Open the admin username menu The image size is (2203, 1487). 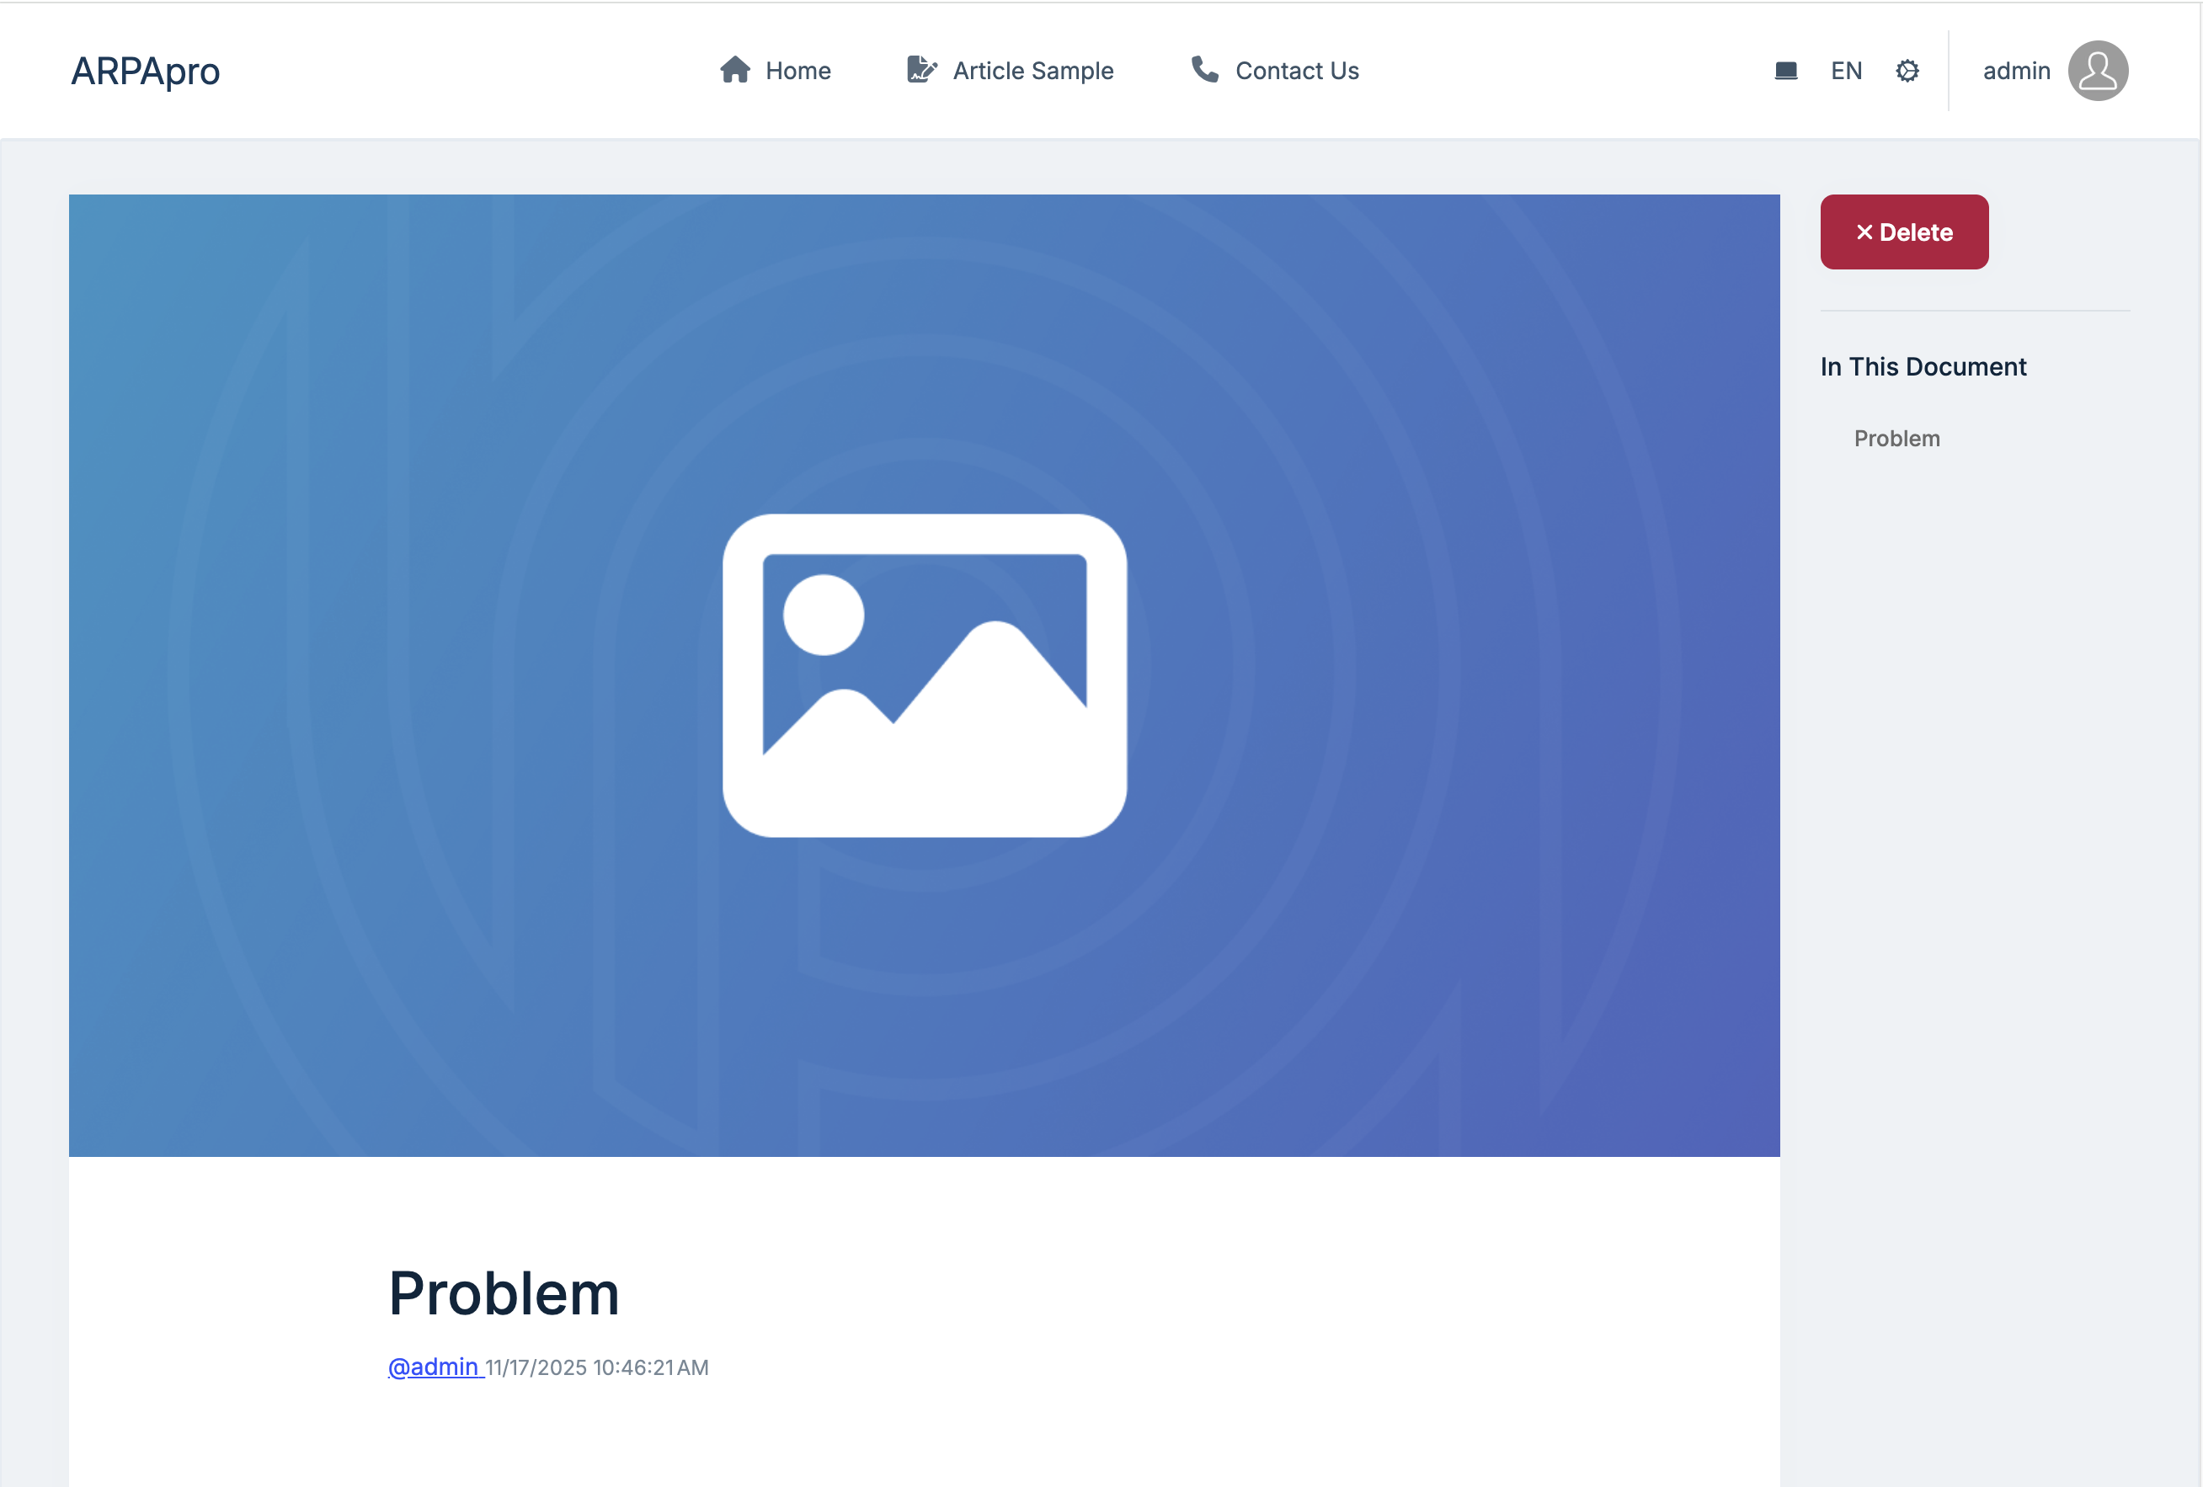(2015, 71)
